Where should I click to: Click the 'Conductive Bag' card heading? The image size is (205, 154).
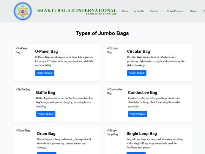click(x=142, y=92)
